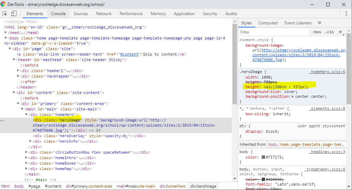Activate the inspect element picker icon
Viewport: 352px width, 190px height.
[x=5, y=14]
